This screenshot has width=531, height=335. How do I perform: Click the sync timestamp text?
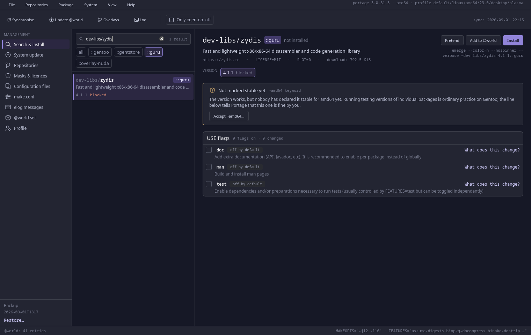pos(499,20)
